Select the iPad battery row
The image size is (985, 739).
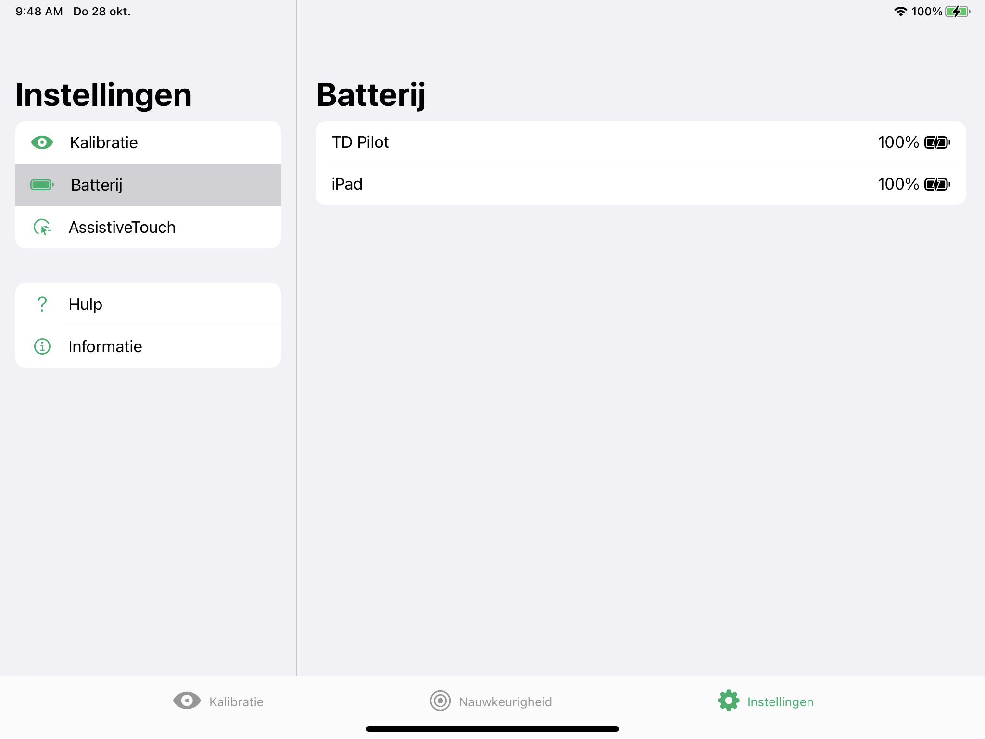click(x=641, y=184)
